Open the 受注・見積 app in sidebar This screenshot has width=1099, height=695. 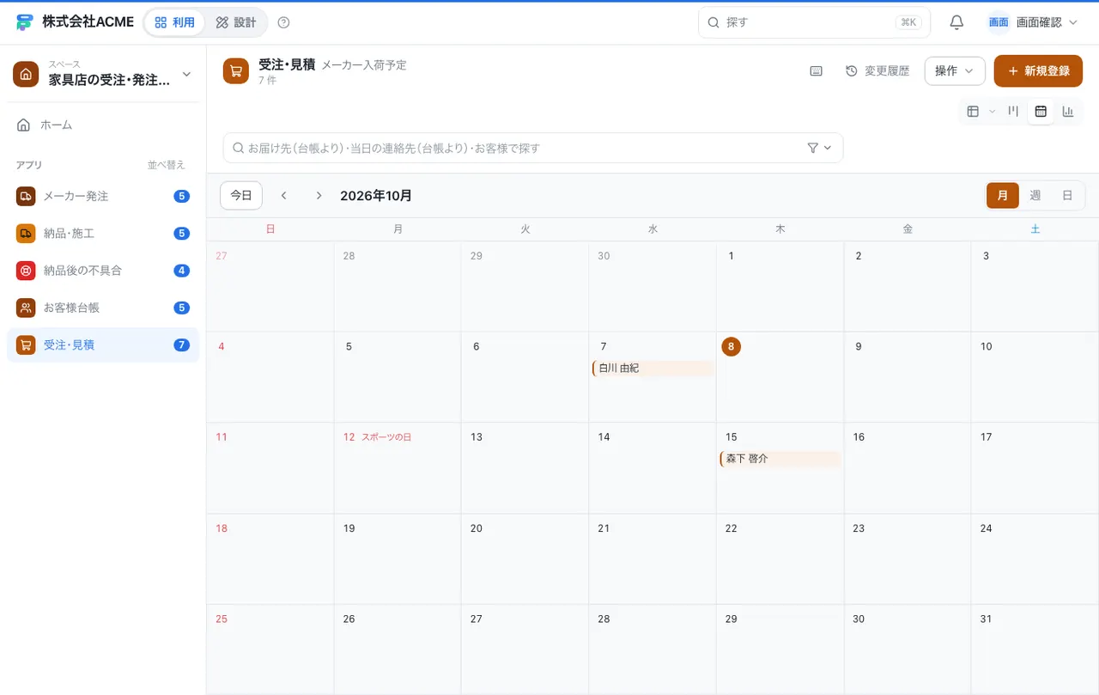pos(103,345)
